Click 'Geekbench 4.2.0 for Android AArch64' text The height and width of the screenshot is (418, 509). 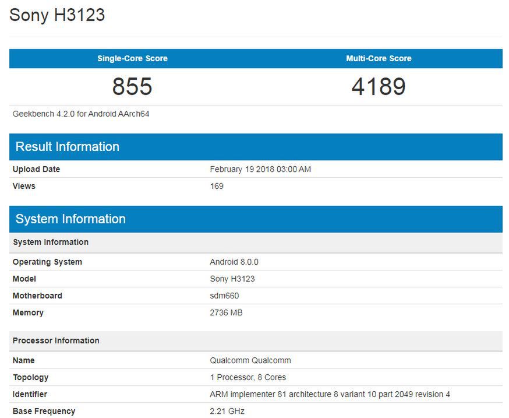pyautogui.click(x=81, y=114)
